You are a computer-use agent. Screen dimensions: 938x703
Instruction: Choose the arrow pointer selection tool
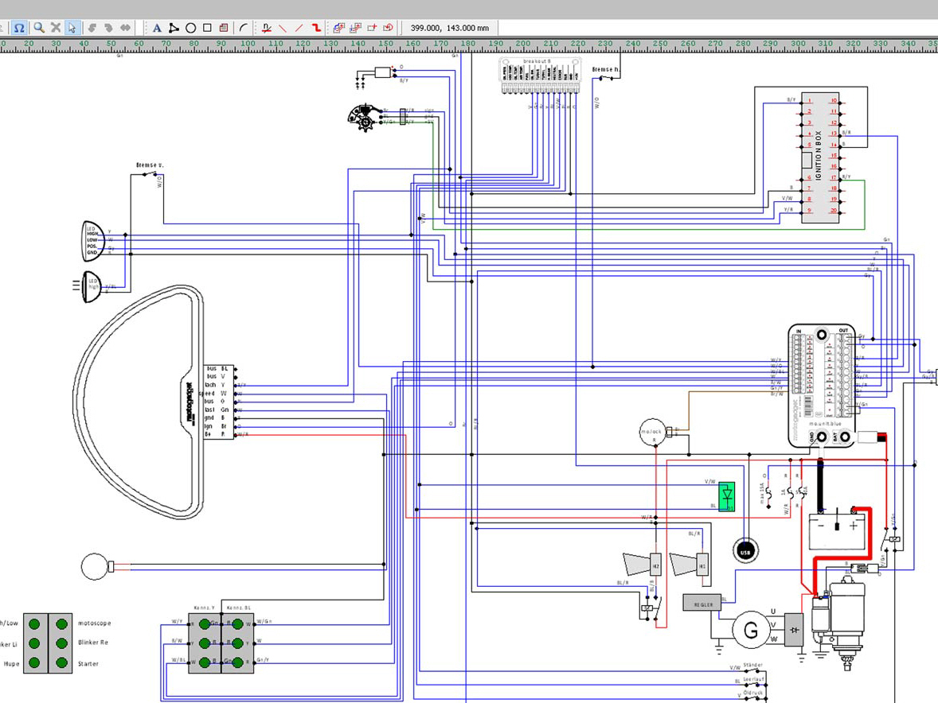[x=72, y=28]
